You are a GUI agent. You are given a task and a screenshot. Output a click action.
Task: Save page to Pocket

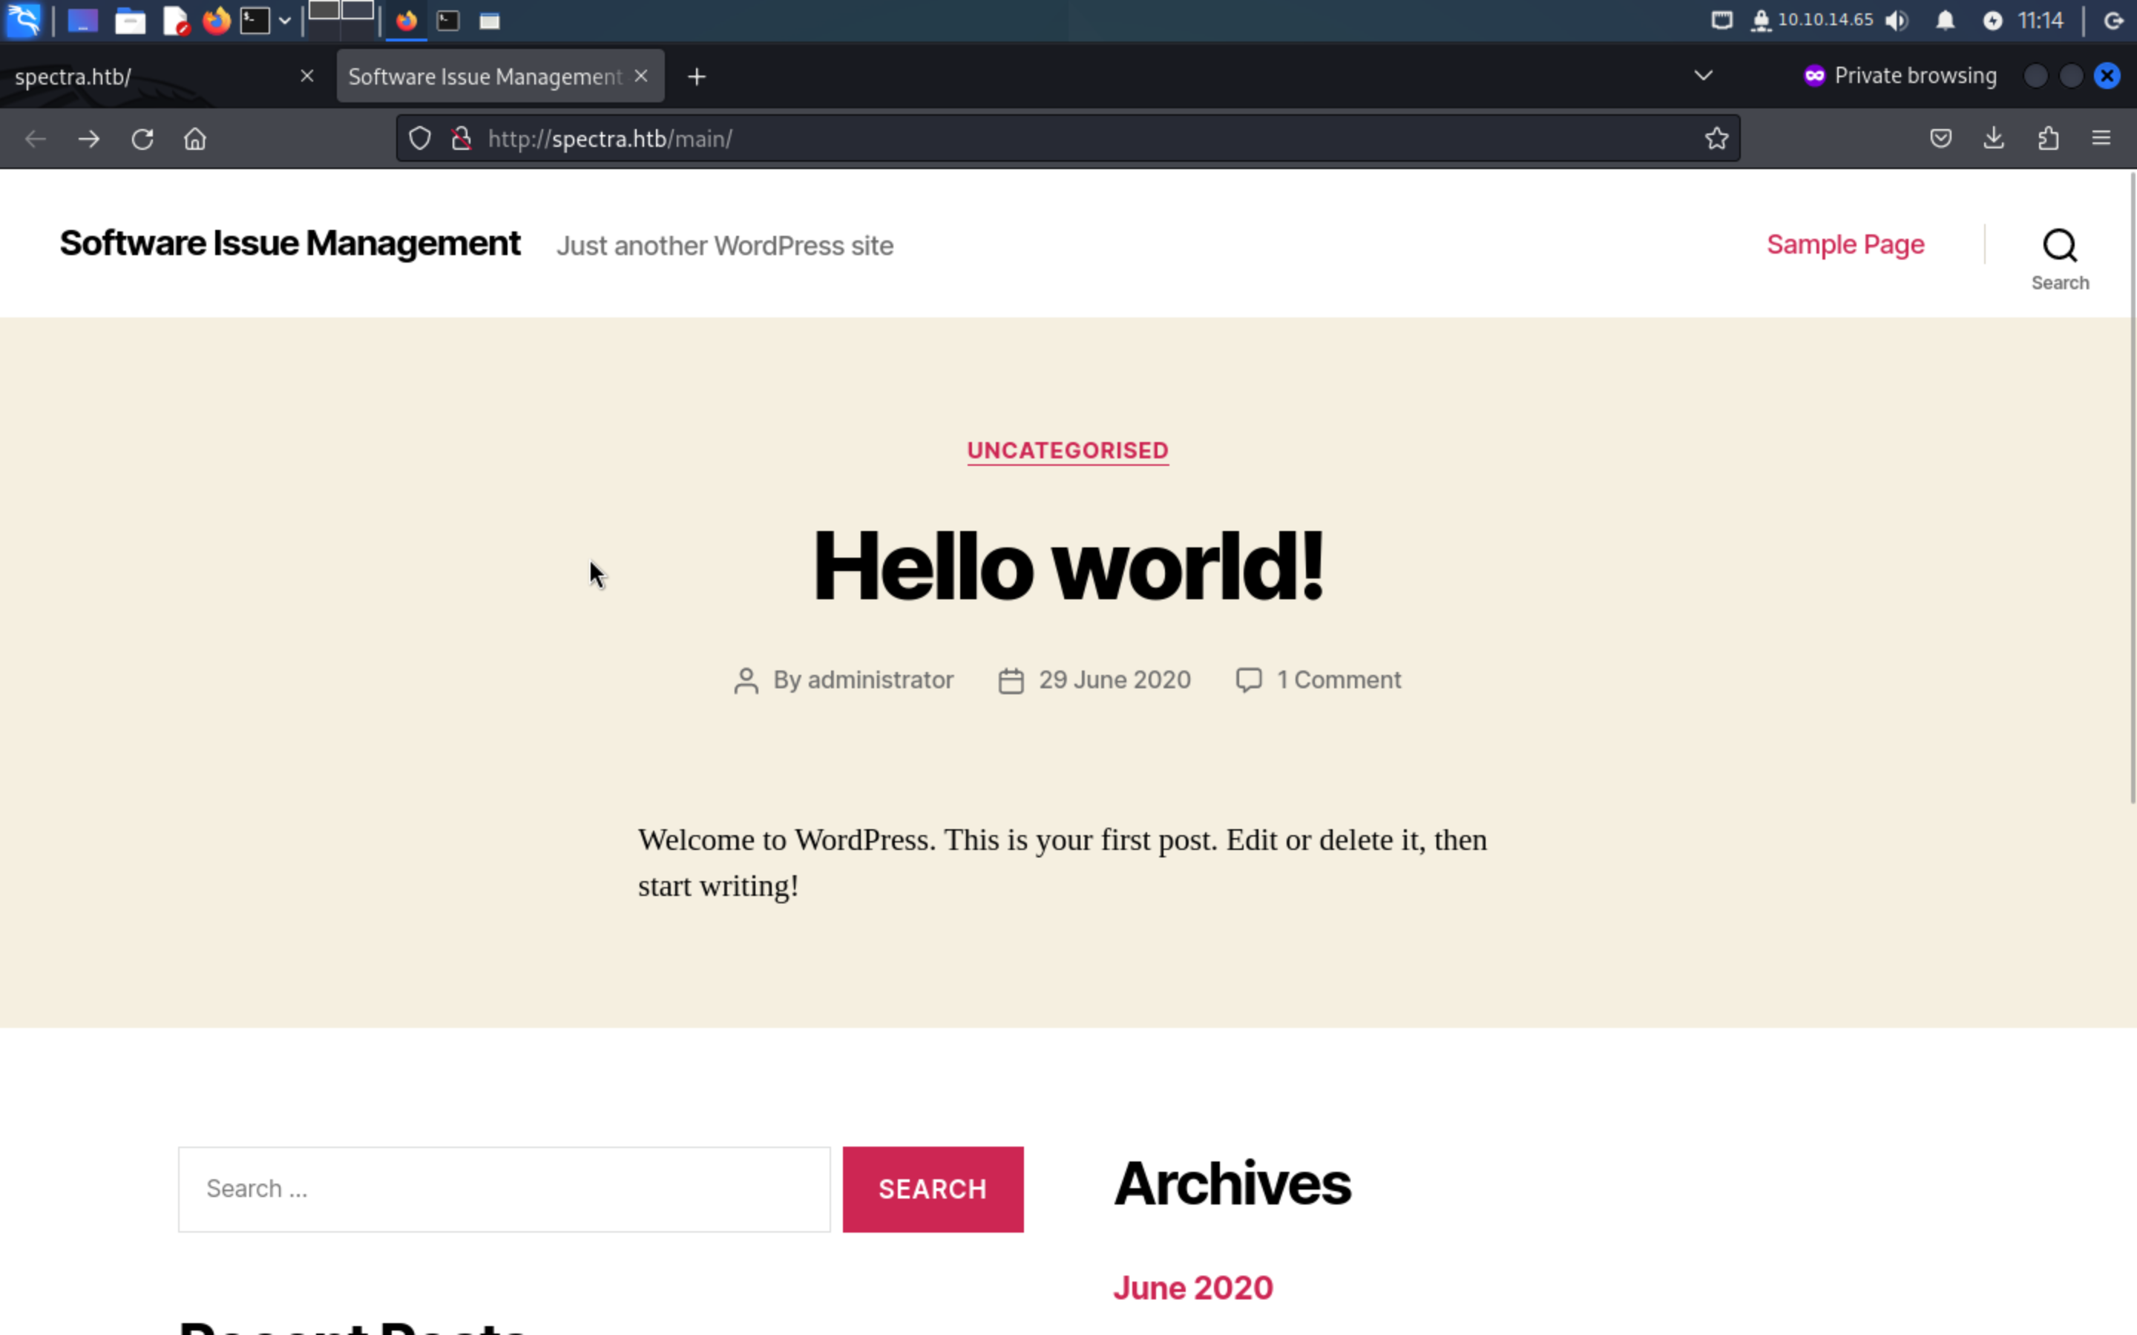point(1940,139)
